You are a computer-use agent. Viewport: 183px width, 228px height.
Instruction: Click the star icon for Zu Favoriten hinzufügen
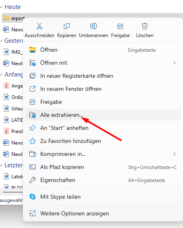coord(33,141)
